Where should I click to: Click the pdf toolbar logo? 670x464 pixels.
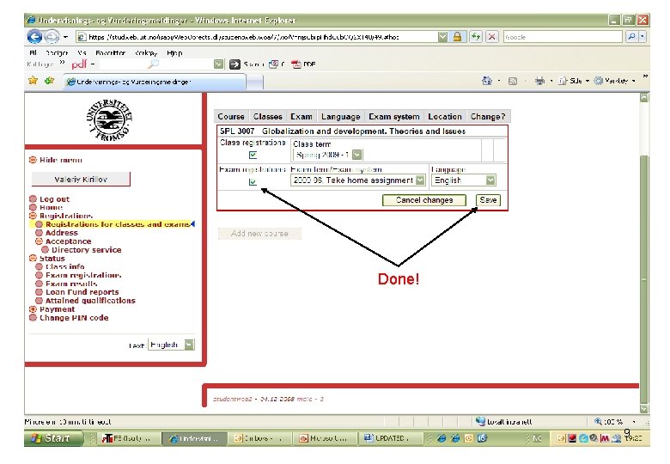coord(79,64)
